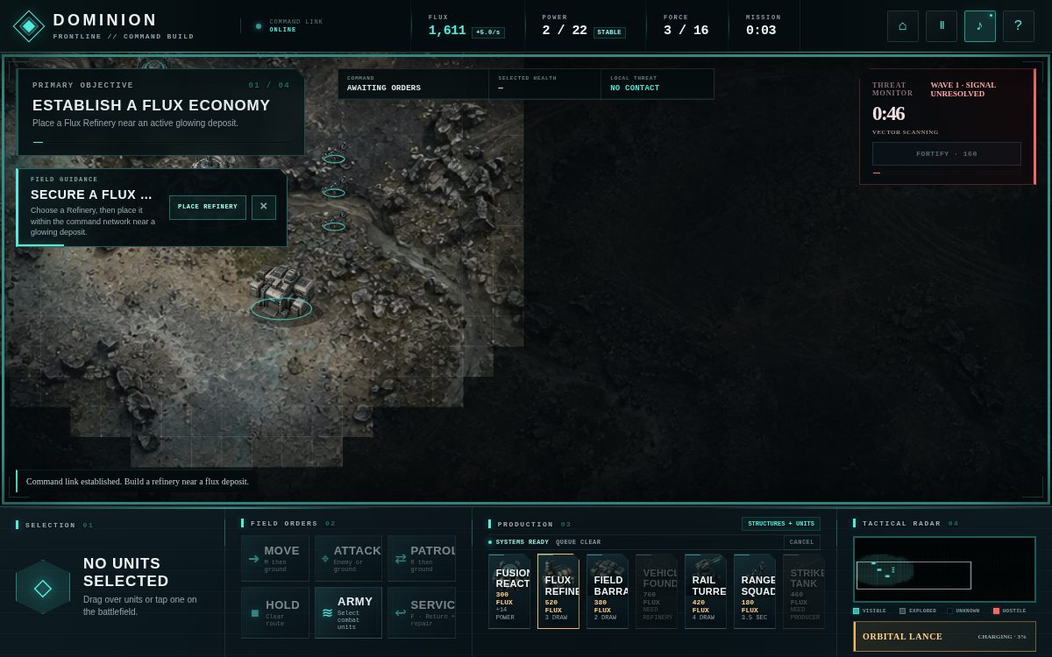Click the disabled Strike Tank card
The image size is (1052, 657).
click(804, 591)
